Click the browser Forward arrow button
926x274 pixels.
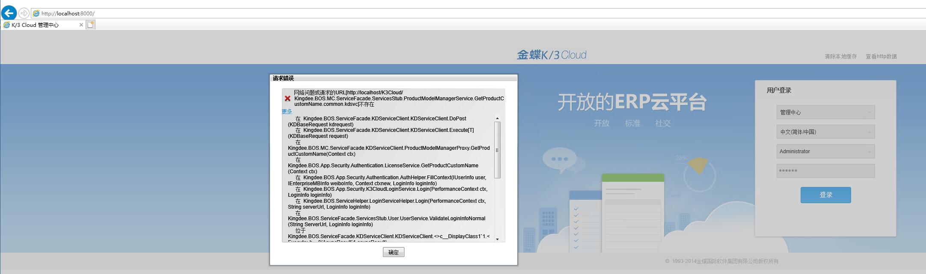point(24,13)
